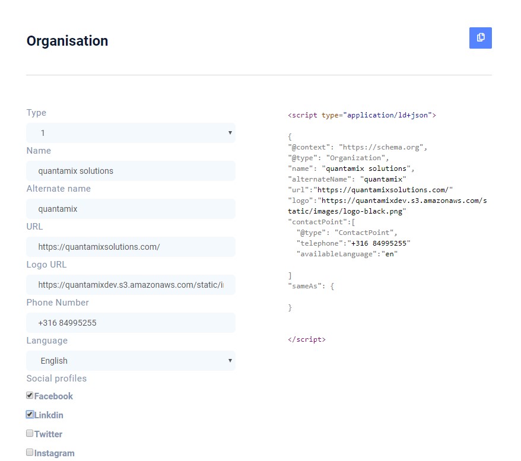Click the Social profiles label
The height and width of the screenshot is (461, 521).
[56, 379]
